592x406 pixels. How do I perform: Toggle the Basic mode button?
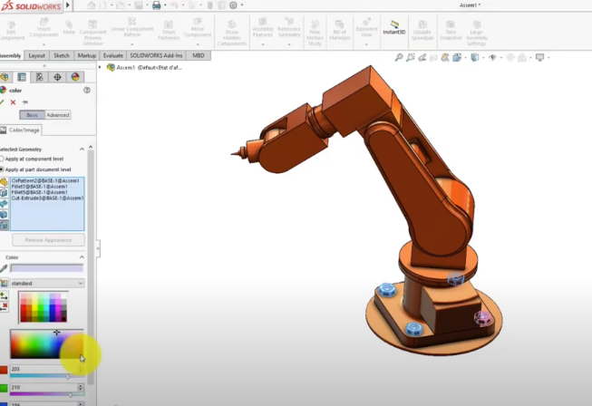tap(32, 115)
